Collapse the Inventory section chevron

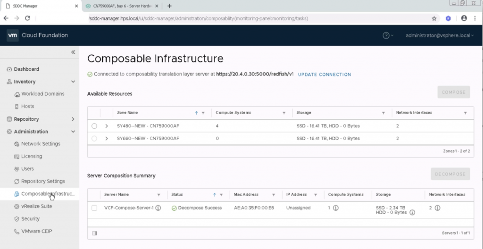tap(73, 82)
